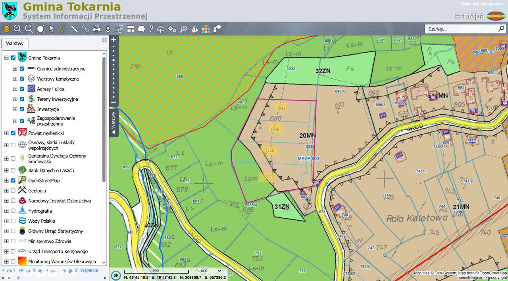Screen dimensions: 508x281
Task: Click the person with speech bubbles tool
Action: click(x=217, y=29)
